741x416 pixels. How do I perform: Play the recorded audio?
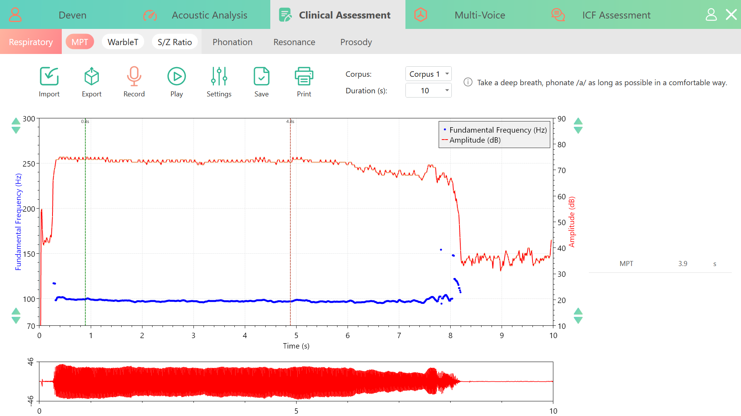click(176, 76)
